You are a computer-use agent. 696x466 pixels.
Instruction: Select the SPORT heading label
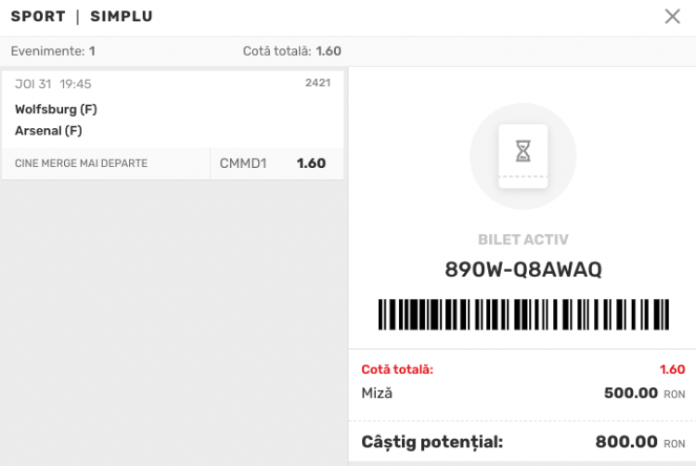tap(37, 17)
